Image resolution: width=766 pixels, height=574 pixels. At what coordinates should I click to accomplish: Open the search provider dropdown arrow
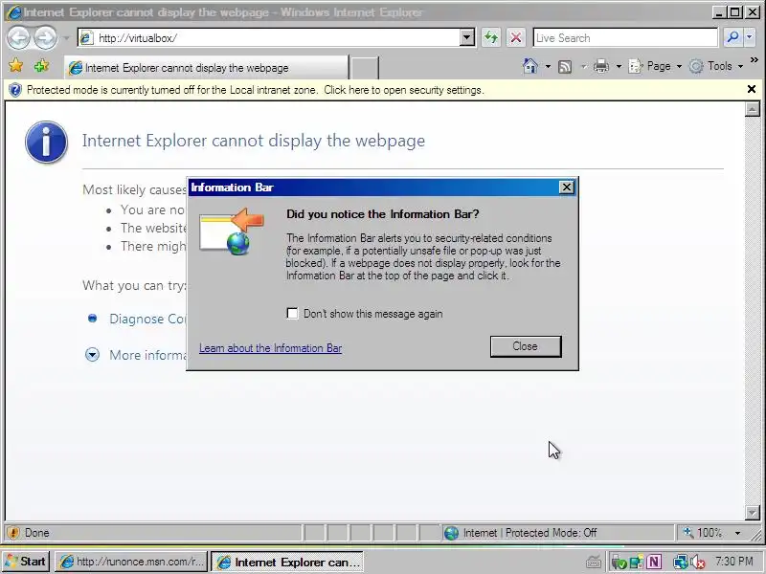point(750,37)
